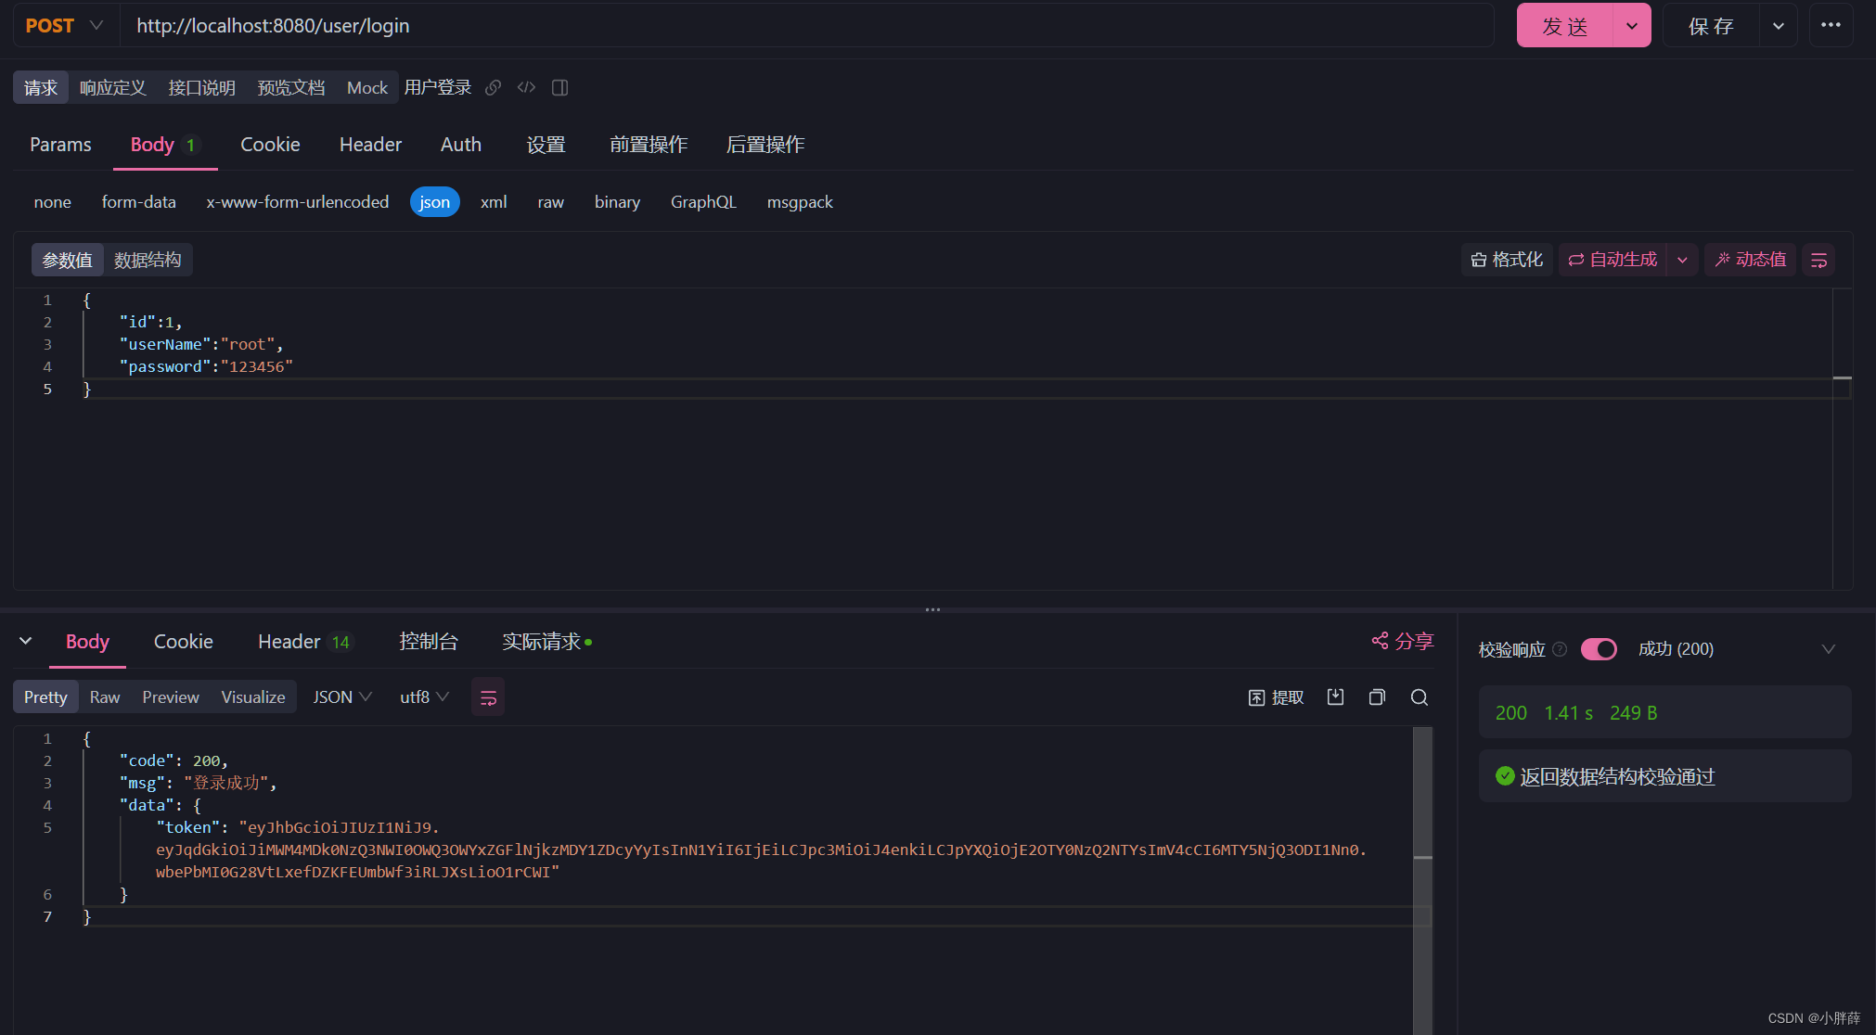The height and width of the screenshot is (1035, 1876).
Task: Click the 格式化 formatting icon
Action: (1506, 260)
